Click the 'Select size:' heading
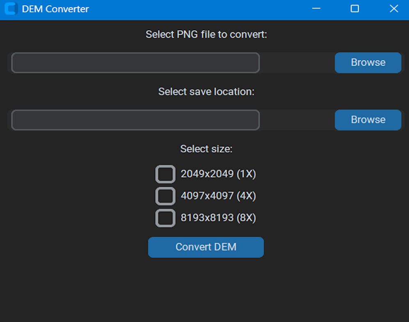The height and width of the screenshot is (322, 409). [206, 149]
